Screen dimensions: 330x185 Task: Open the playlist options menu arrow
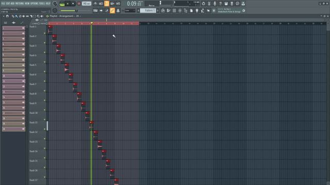point(4,16)
